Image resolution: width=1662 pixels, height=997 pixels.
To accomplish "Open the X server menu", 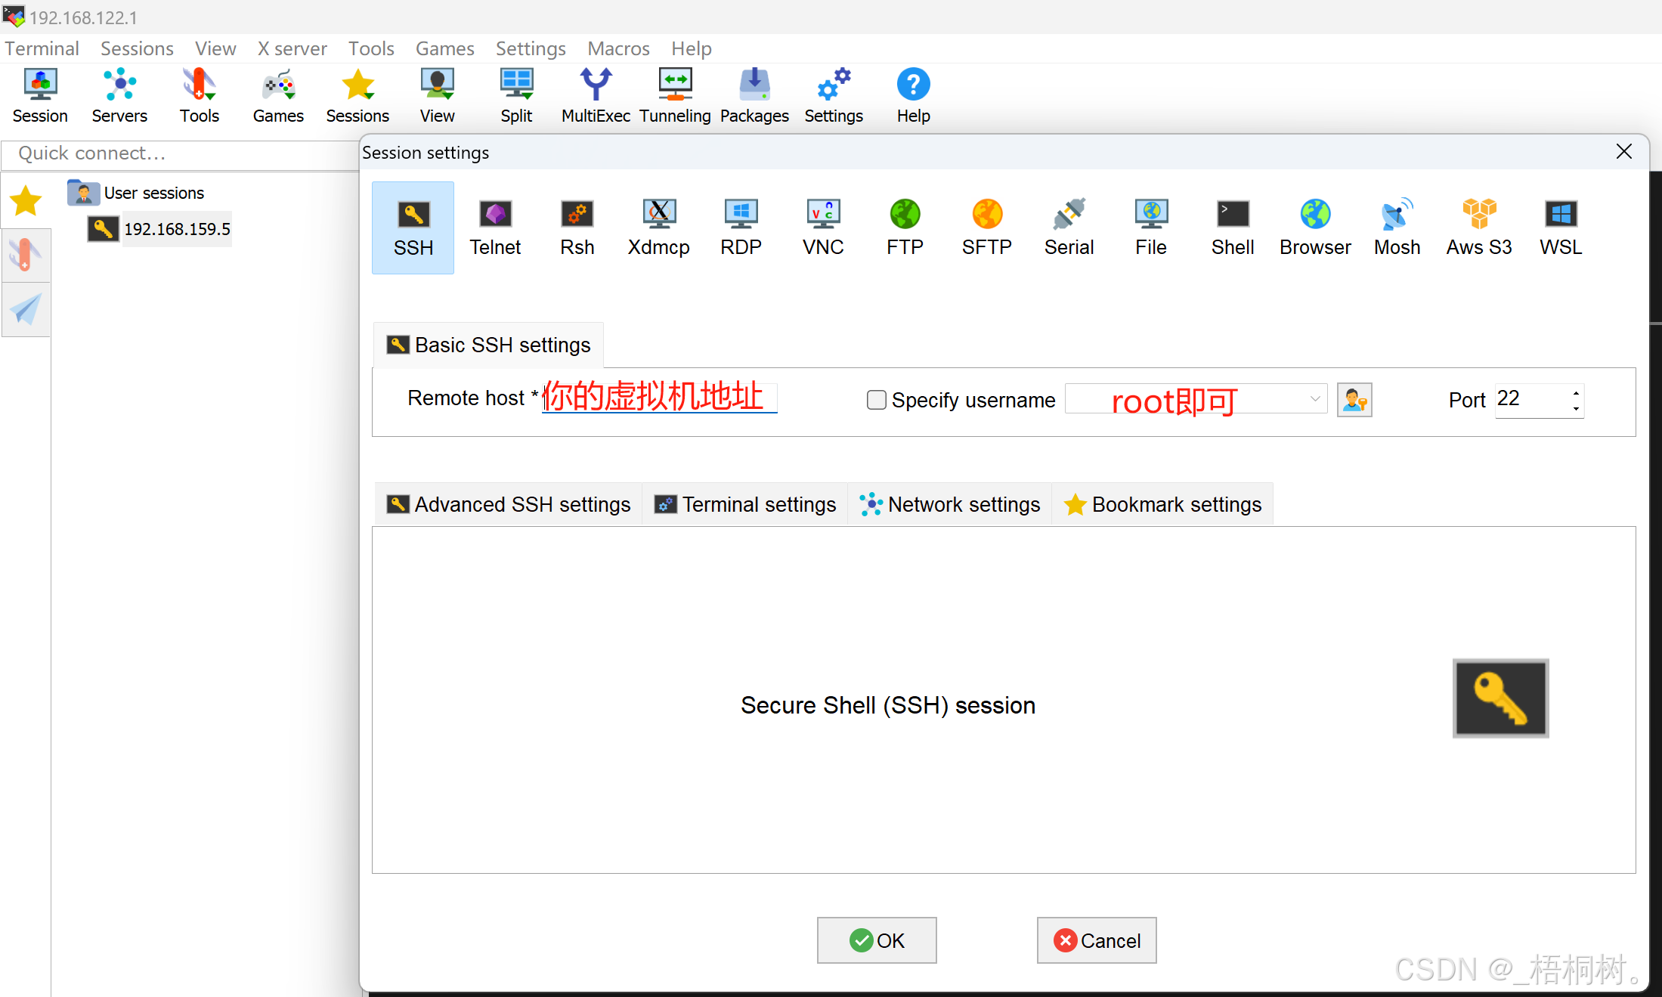I will tap(292, 48).
